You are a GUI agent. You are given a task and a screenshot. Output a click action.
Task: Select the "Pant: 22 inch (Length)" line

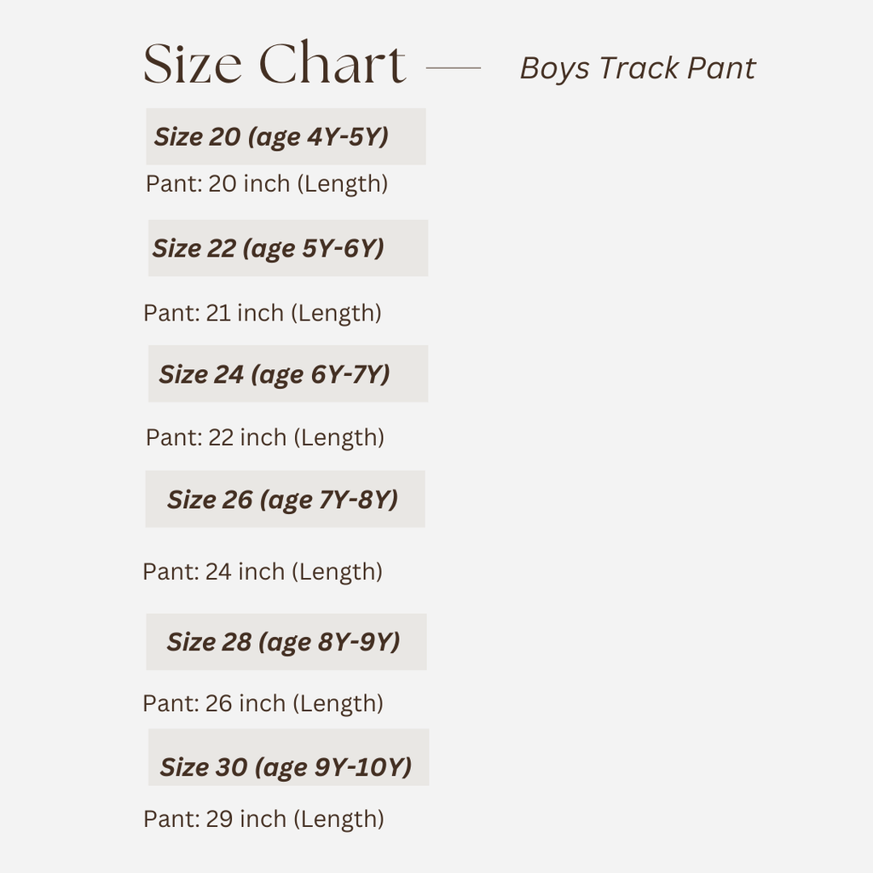pos(265,437)
